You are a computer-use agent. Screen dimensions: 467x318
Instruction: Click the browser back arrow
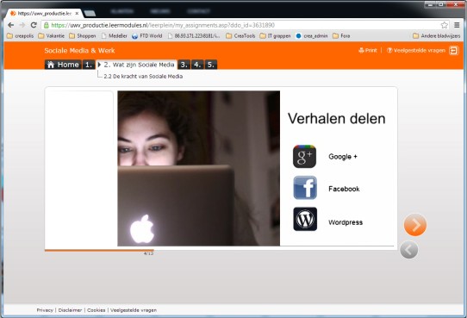click(x=11, y=25)
